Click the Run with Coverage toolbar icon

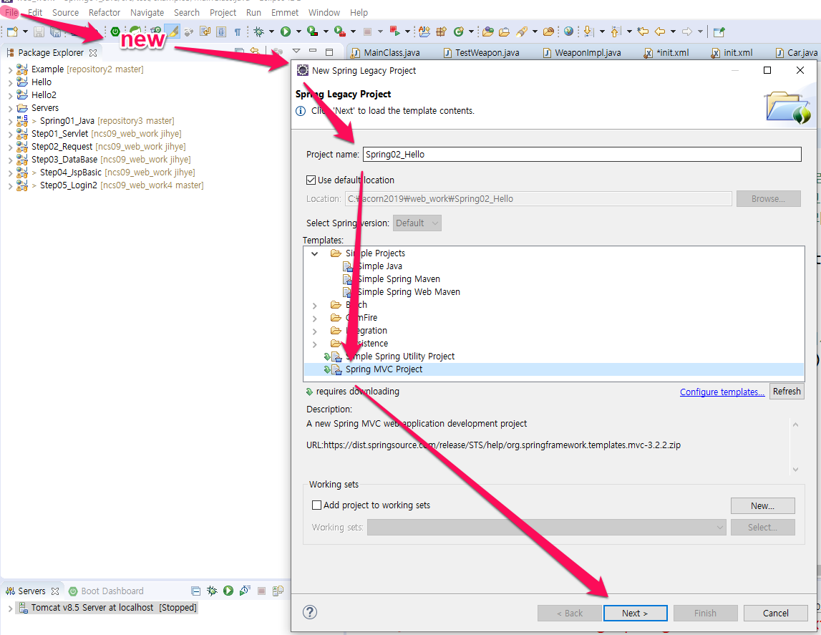pyautogui.click(x=313, y=32)
